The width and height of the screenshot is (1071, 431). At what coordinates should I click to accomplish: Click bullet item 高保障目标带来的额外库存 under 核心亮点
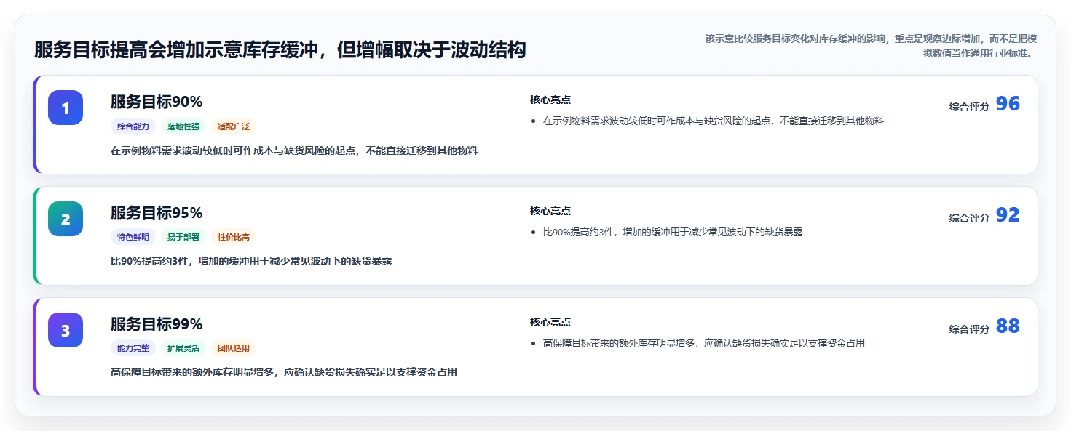click(x=703, y=343)
